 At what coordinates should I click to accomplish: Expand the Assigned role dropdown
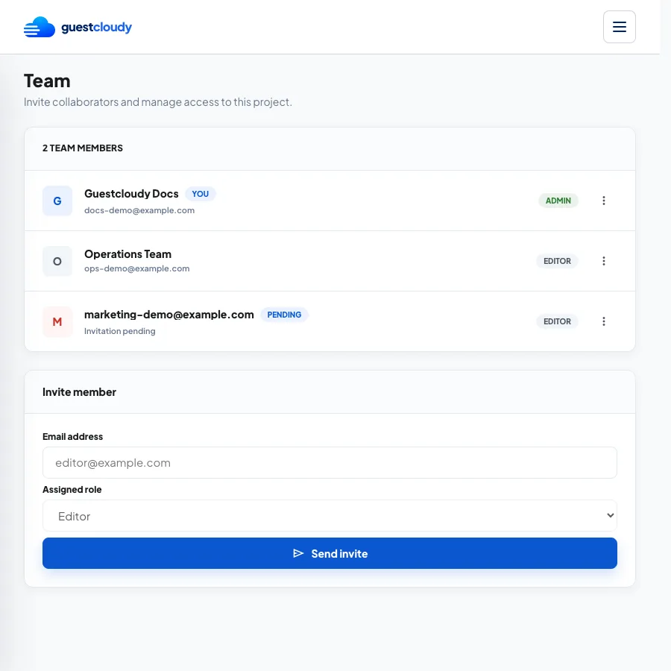(330, 516)
